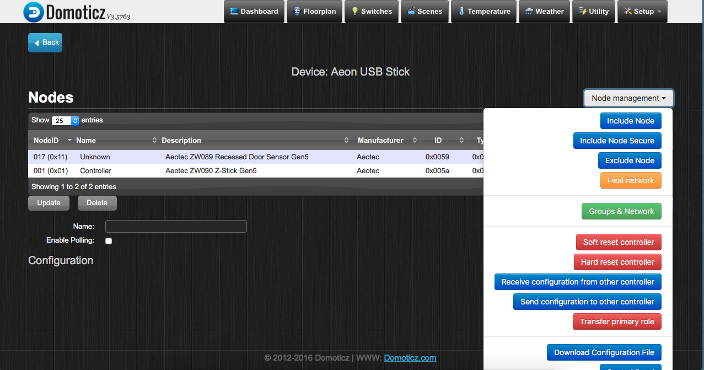Click Aeotec manufacturer in Z-Stick row

pos(368,171)
